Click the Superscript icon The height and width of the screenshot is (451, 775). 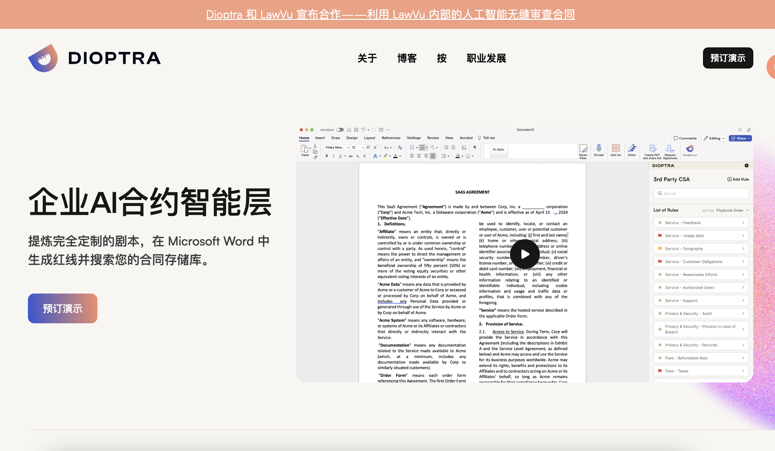pyautogui.click(x=365, y=156)
